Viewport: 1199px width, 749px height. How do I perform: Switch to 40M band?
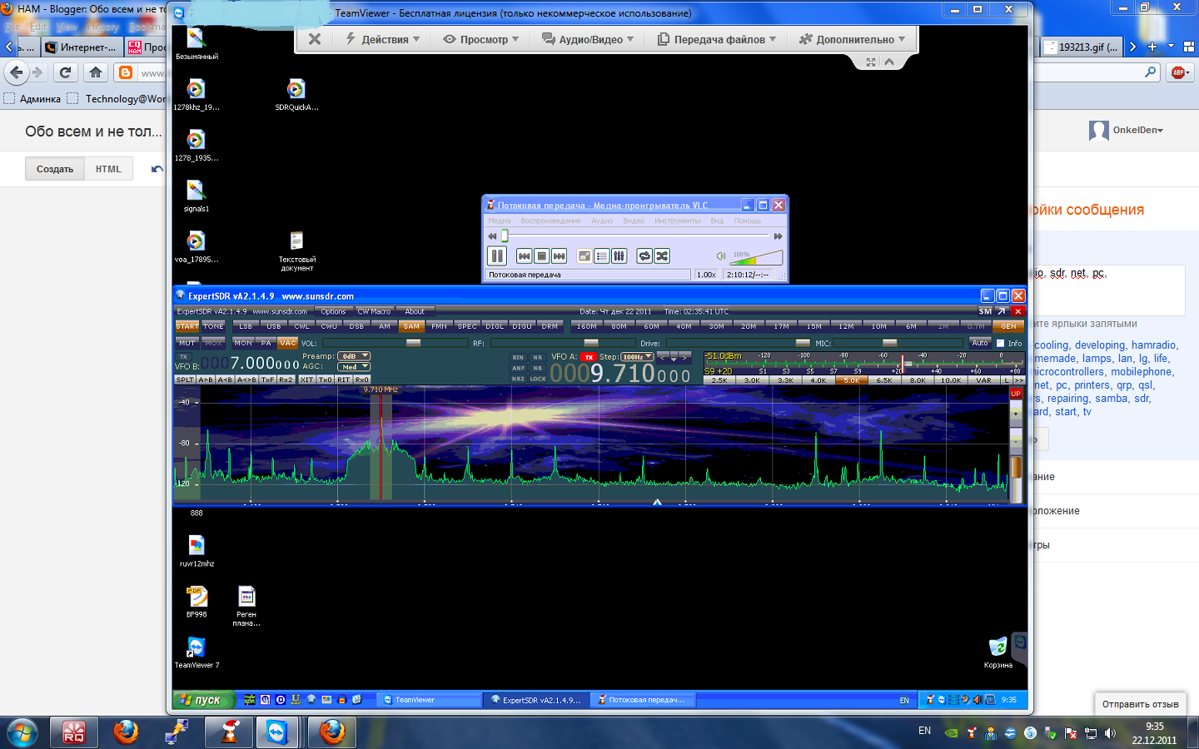coord(684,326)
